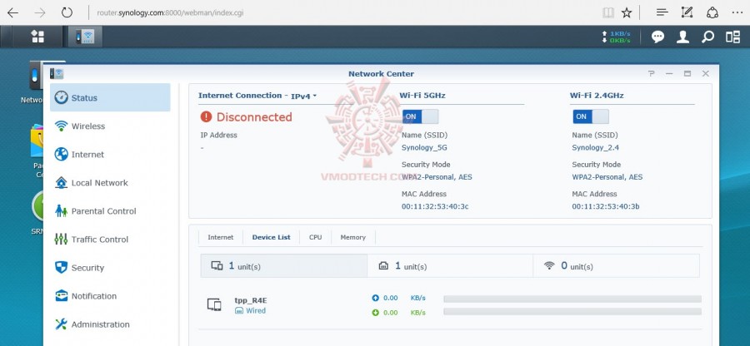Click the Security shield icon
750x346 pixels.
61,267
